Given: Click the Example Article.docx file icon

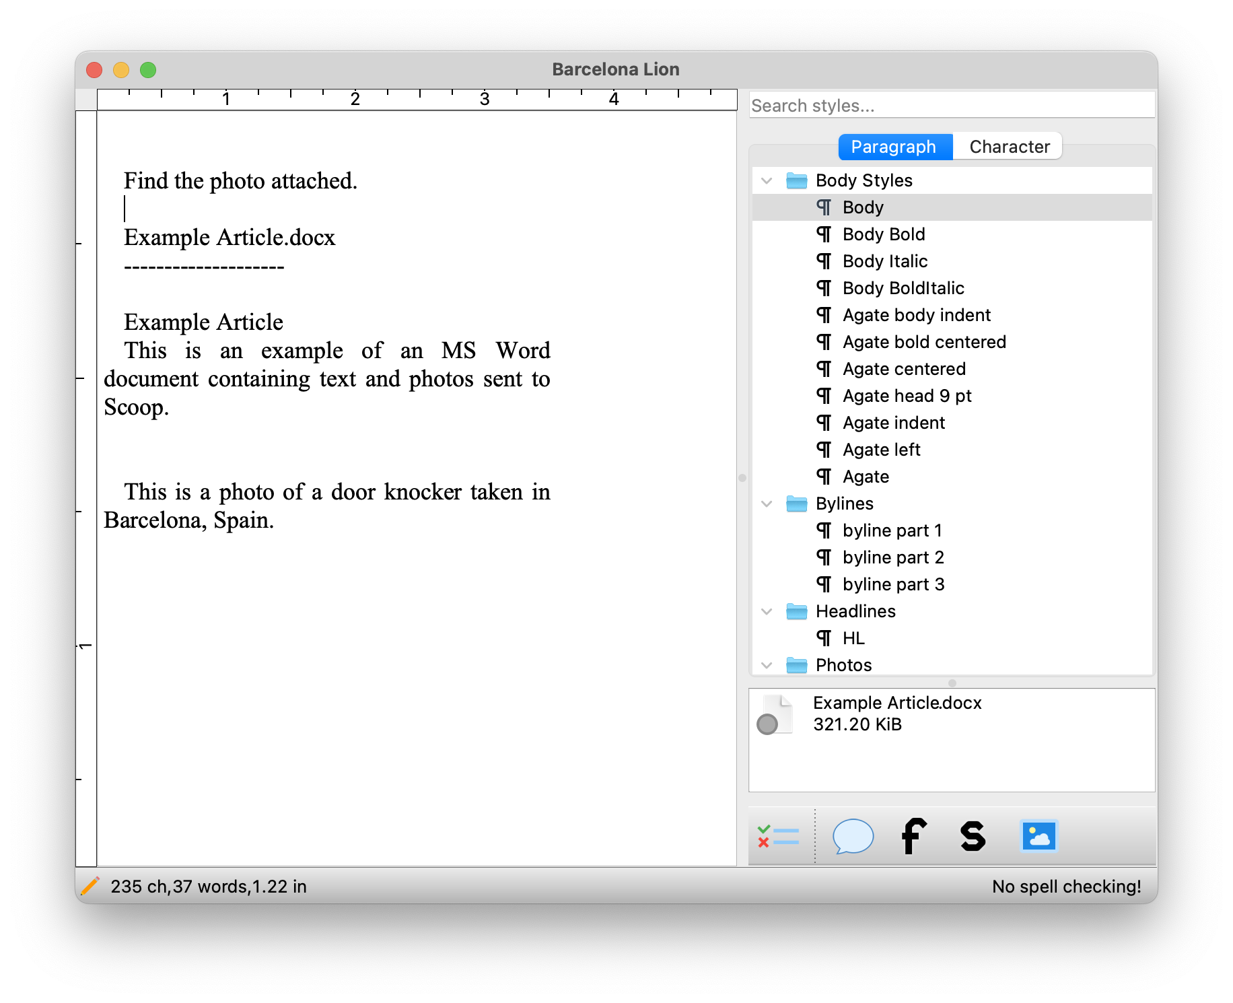Looking at the screenshot, I should click(775, 714).
